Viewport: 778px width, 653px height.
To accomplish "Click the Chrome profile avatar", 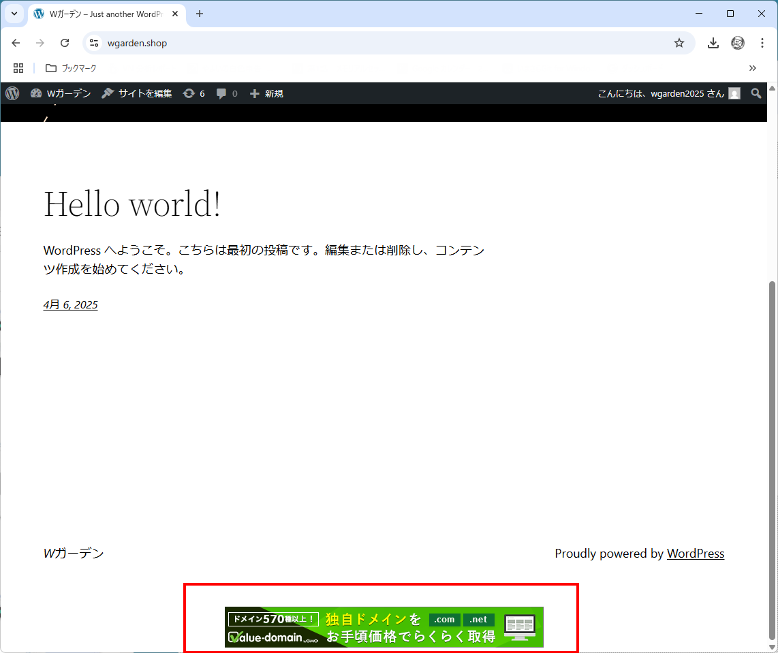I will click(738, 43).
